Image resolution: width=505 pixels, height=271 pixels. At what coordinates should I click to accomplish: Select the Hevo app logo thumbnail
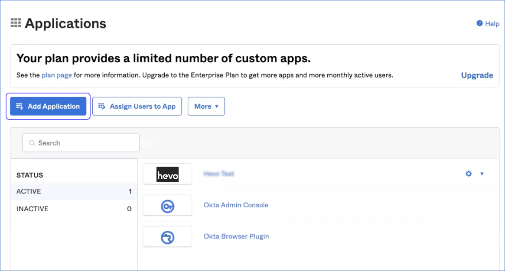[167, 174]
